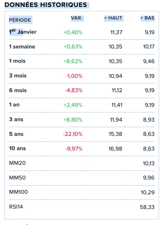Select the 10 ans period label

coord(17,148)
